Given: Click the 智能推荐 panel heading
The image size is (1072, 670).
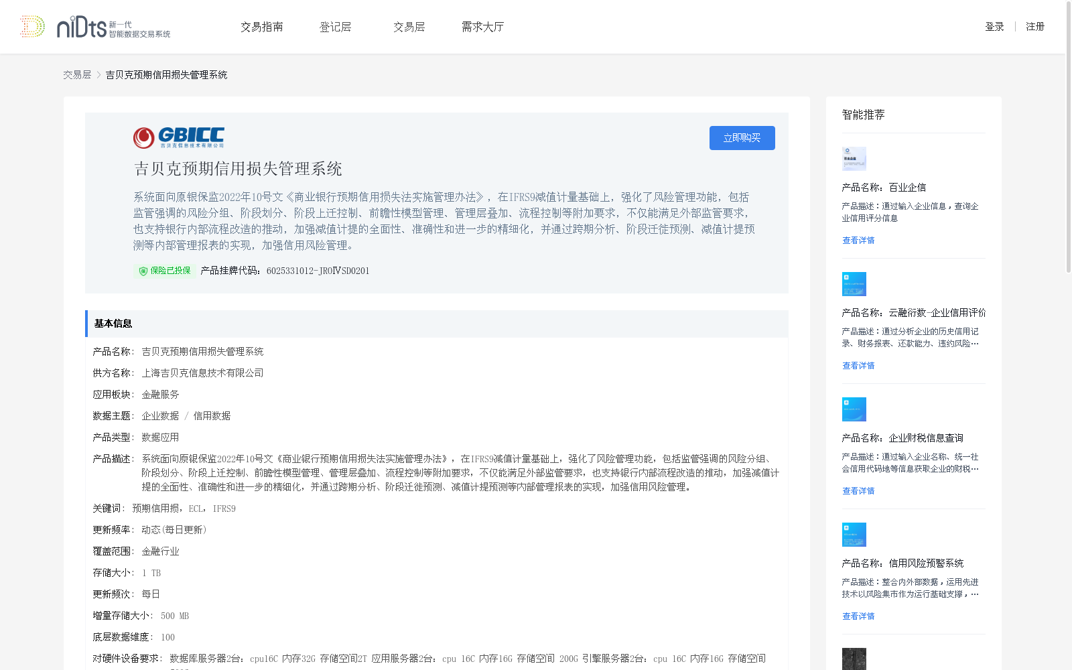Looking at the screenshot, I should (x=864, y=115).
